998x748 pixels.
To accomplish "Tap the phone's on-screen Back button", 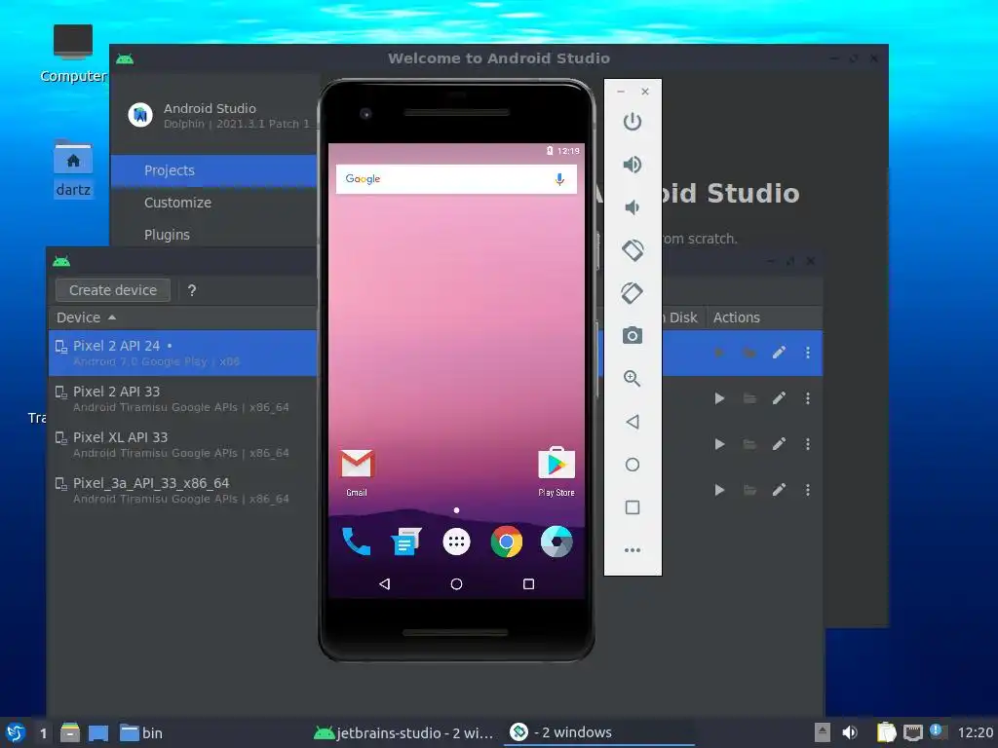I will click(384, 584).
